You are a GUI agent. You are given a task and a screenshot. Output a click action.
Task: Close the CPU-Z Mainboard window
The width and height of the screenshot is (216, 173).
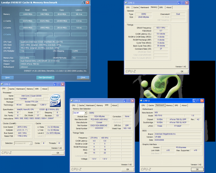202,101
